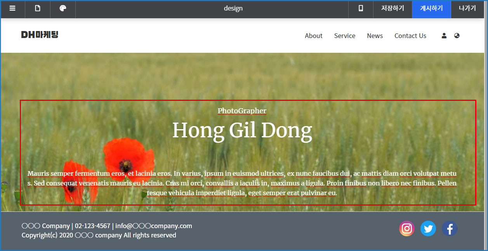
Task: Click the page document icon in the toolbar
Action: coord(38,9)
